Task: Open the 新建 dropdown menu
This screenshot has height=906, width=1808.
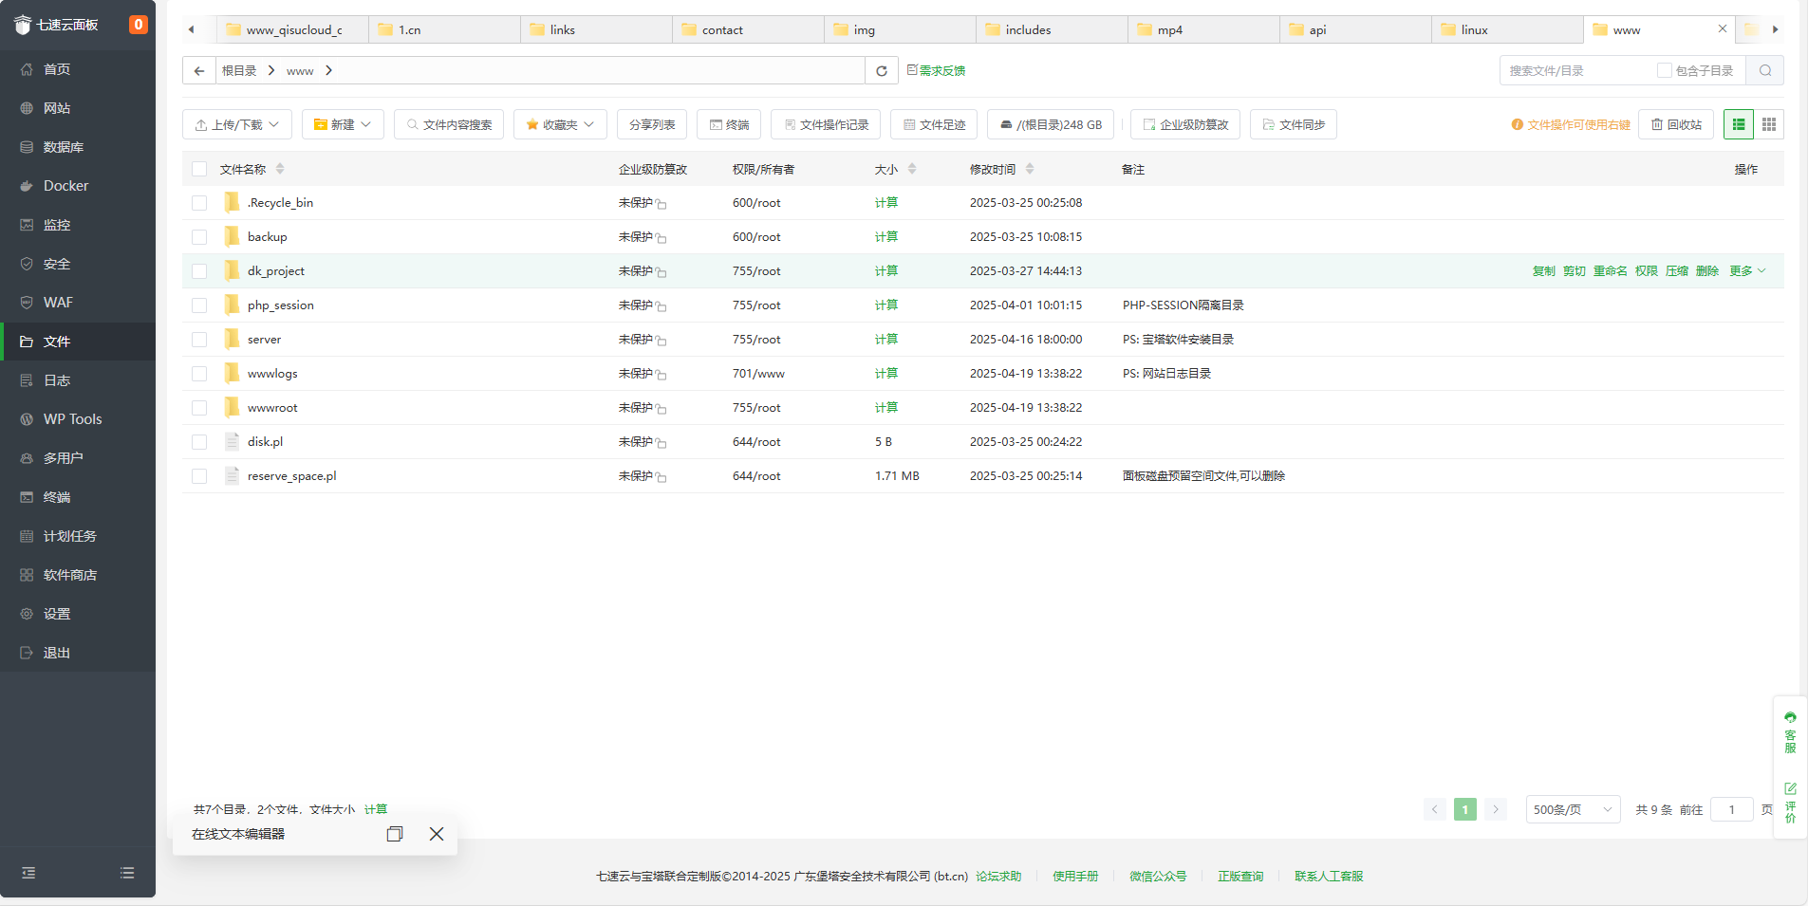Action: tap(343, 124)
